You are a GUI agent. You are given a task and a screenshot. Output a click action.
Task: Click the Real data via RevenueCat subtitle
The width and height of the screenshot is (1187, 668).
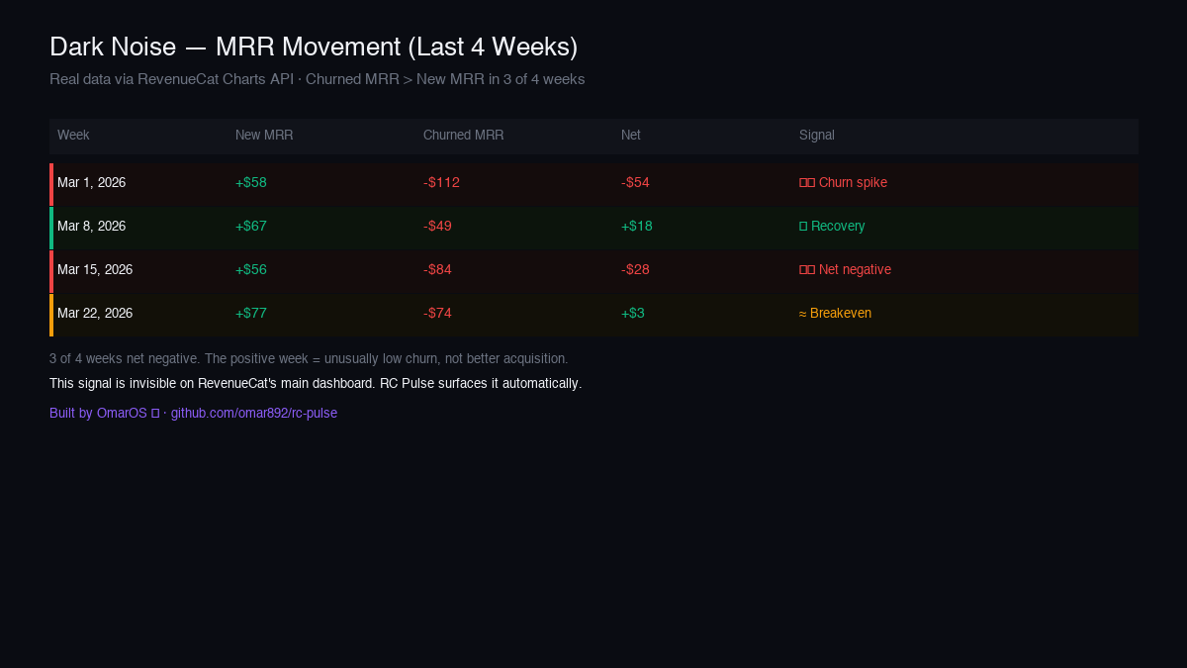(x=317, y=79)
